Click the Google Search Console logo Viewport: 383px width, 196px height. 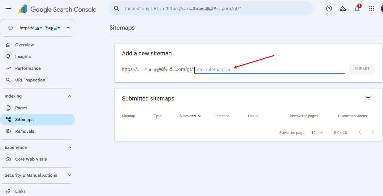[x=57, y=9]
